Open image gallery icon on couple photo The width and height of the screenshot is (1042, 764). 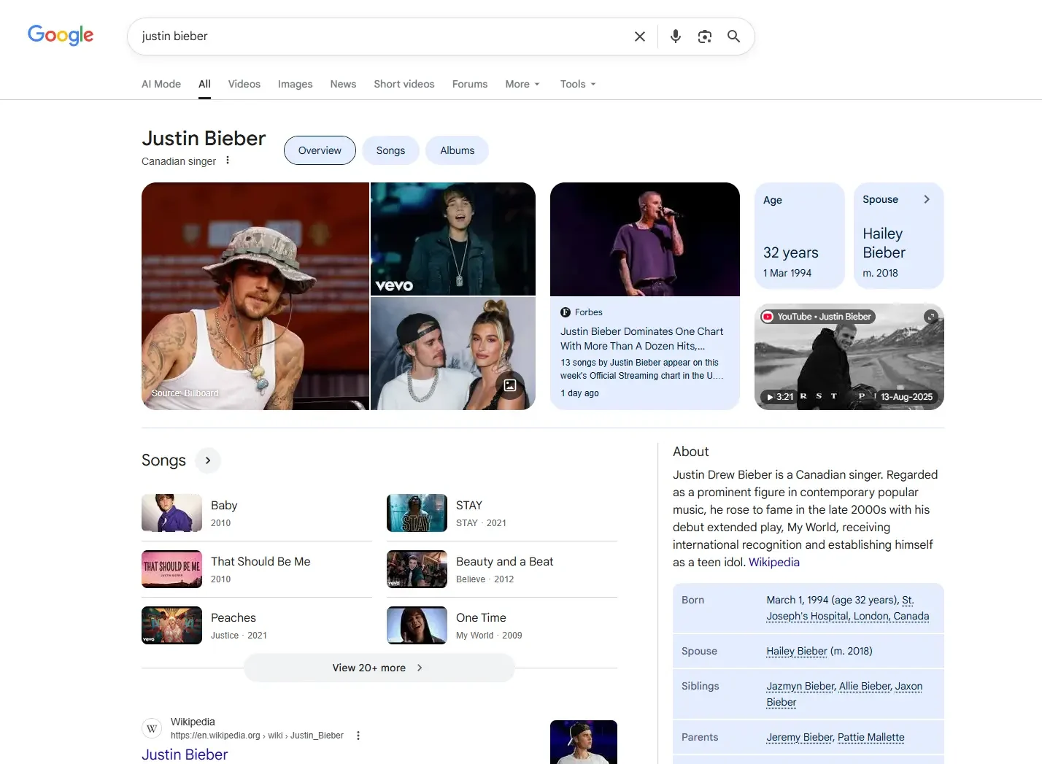(510, 385)
